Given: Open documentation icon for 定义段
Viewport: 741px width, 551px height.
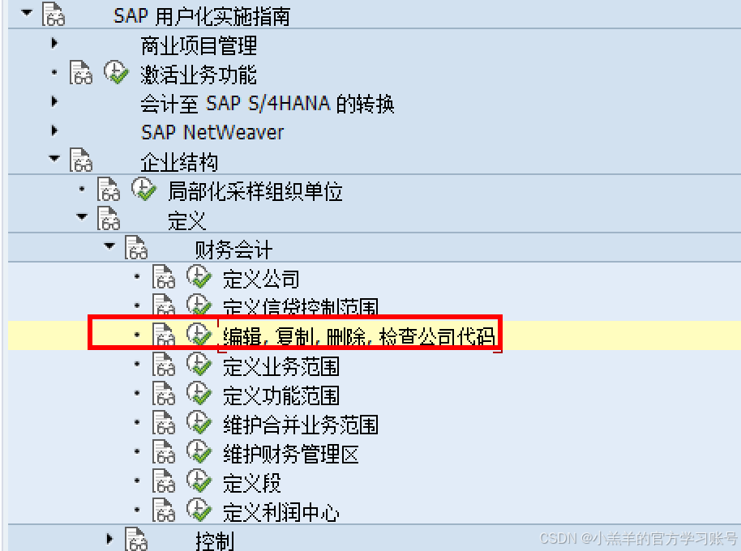Looking at the screenshot, I should point(163,481).
